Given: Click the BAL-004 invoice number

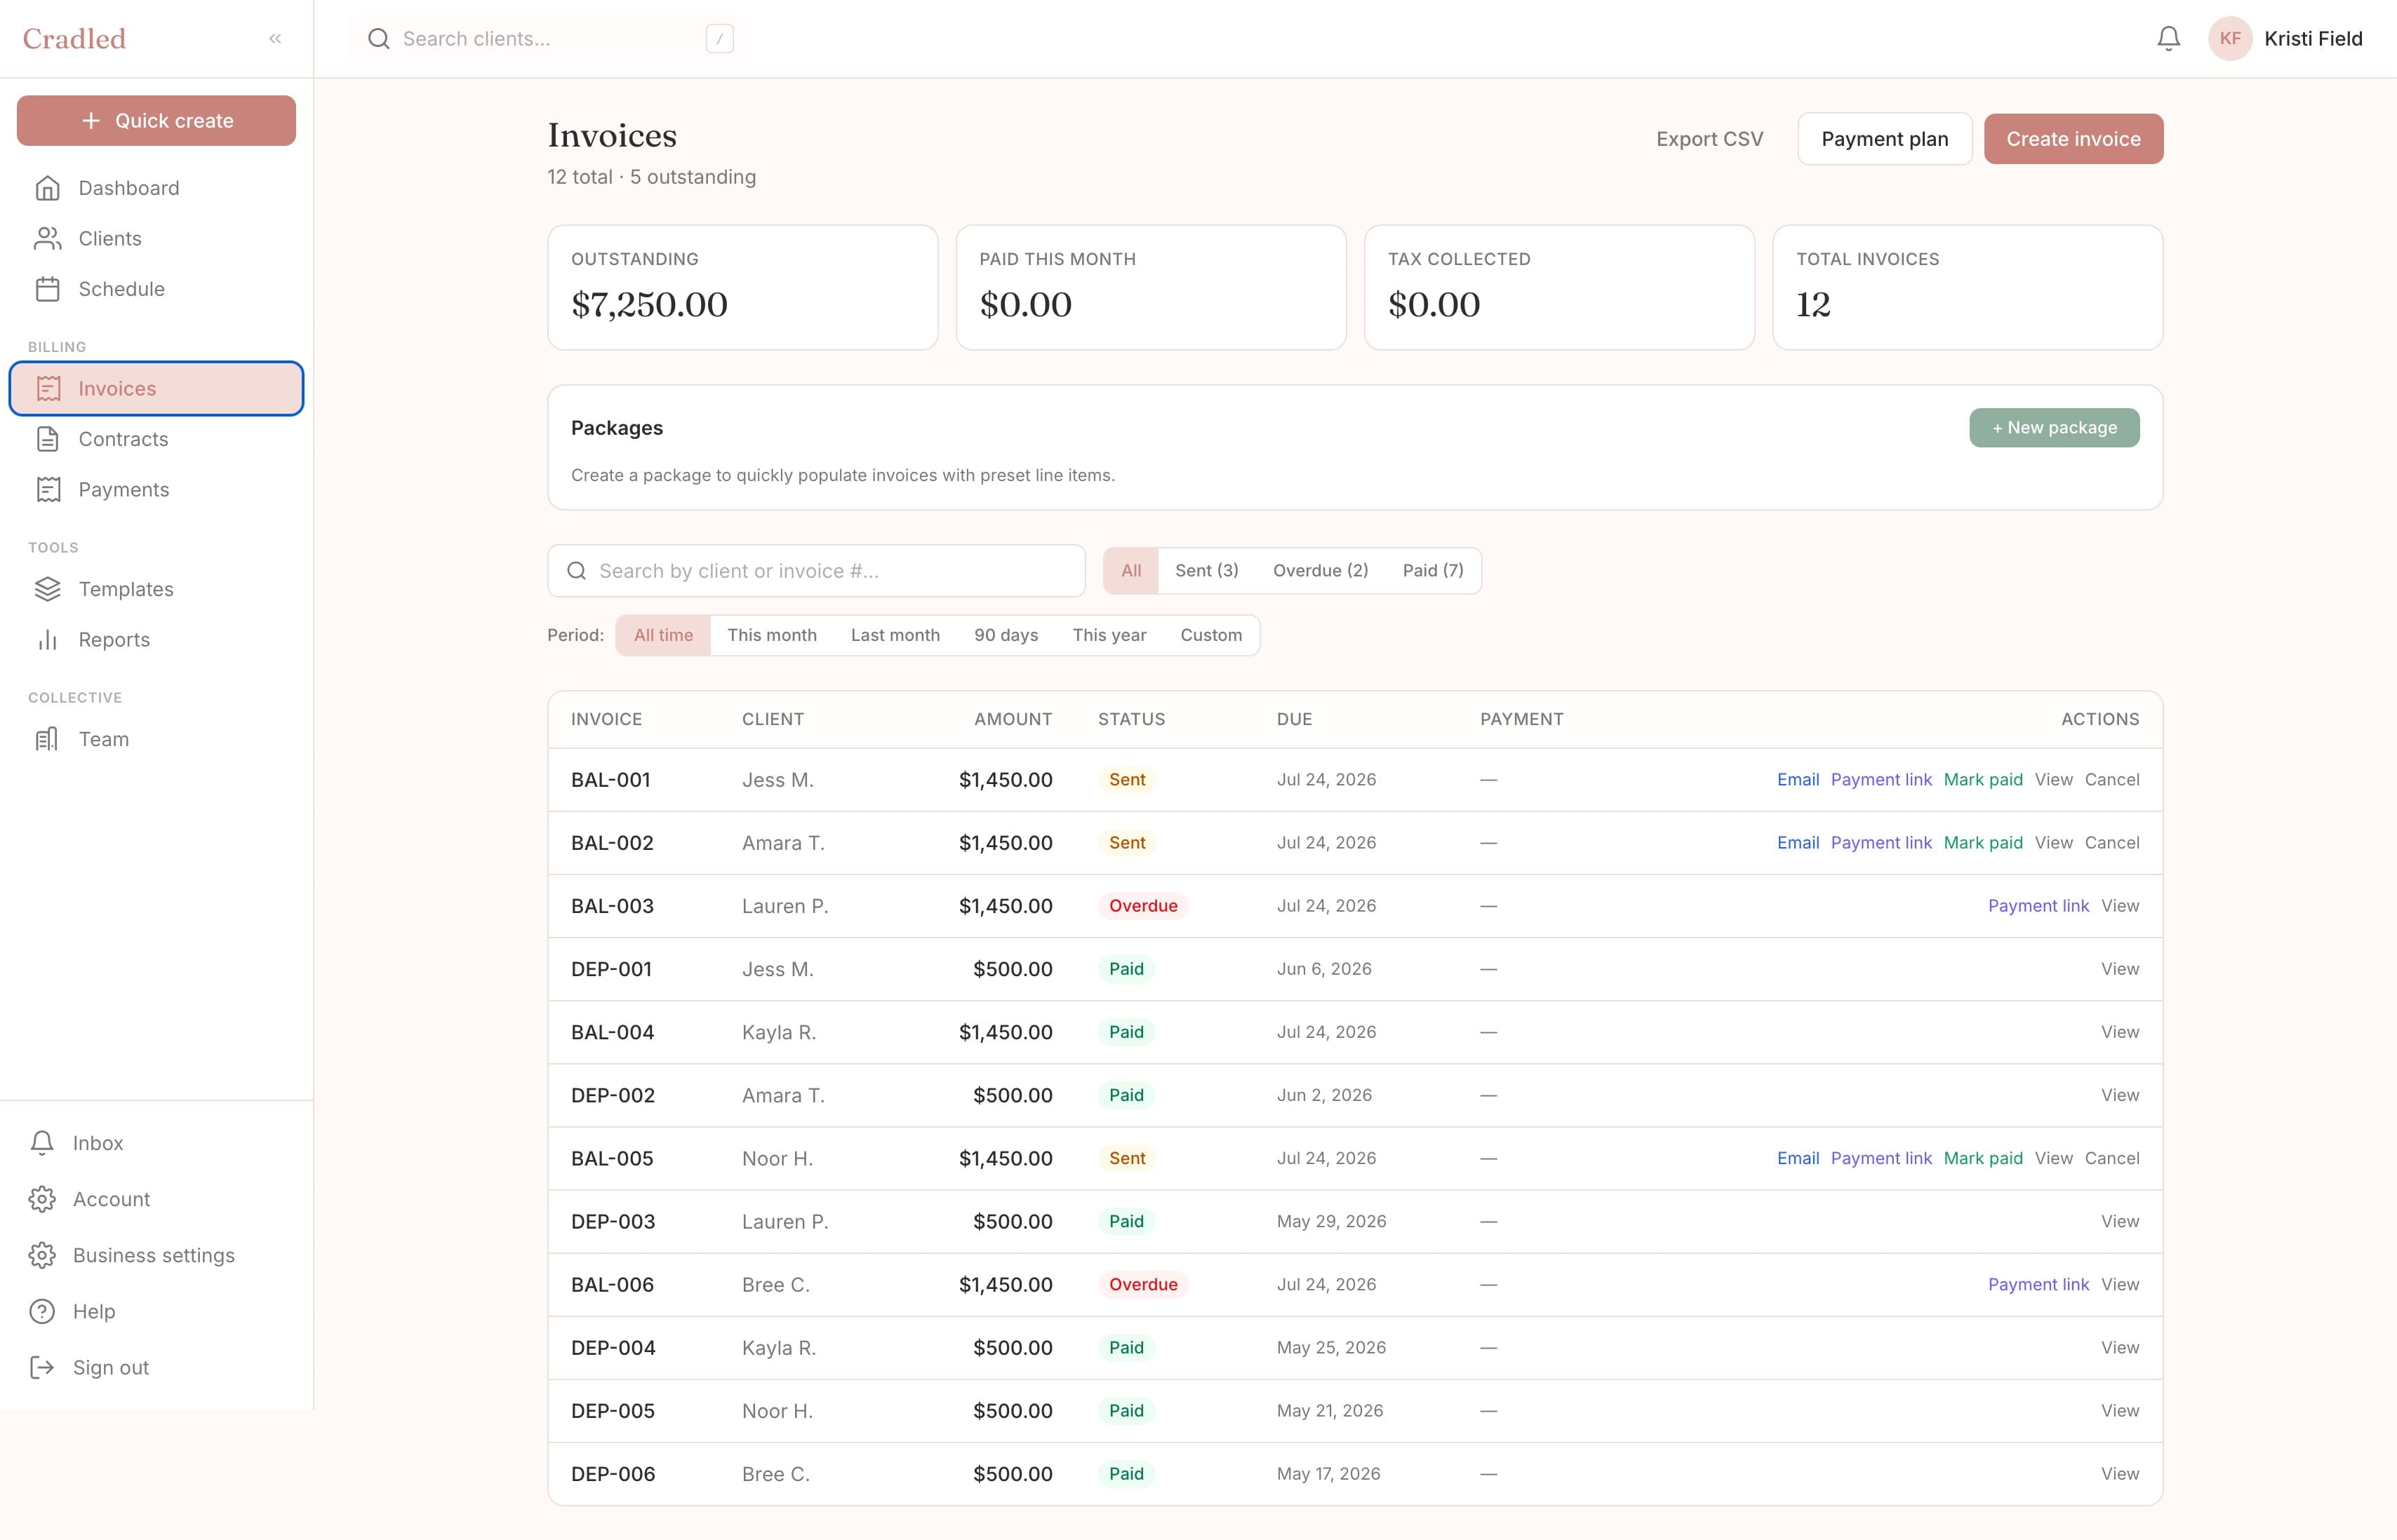Looking at the screenshot, I should click(613, 1032).
